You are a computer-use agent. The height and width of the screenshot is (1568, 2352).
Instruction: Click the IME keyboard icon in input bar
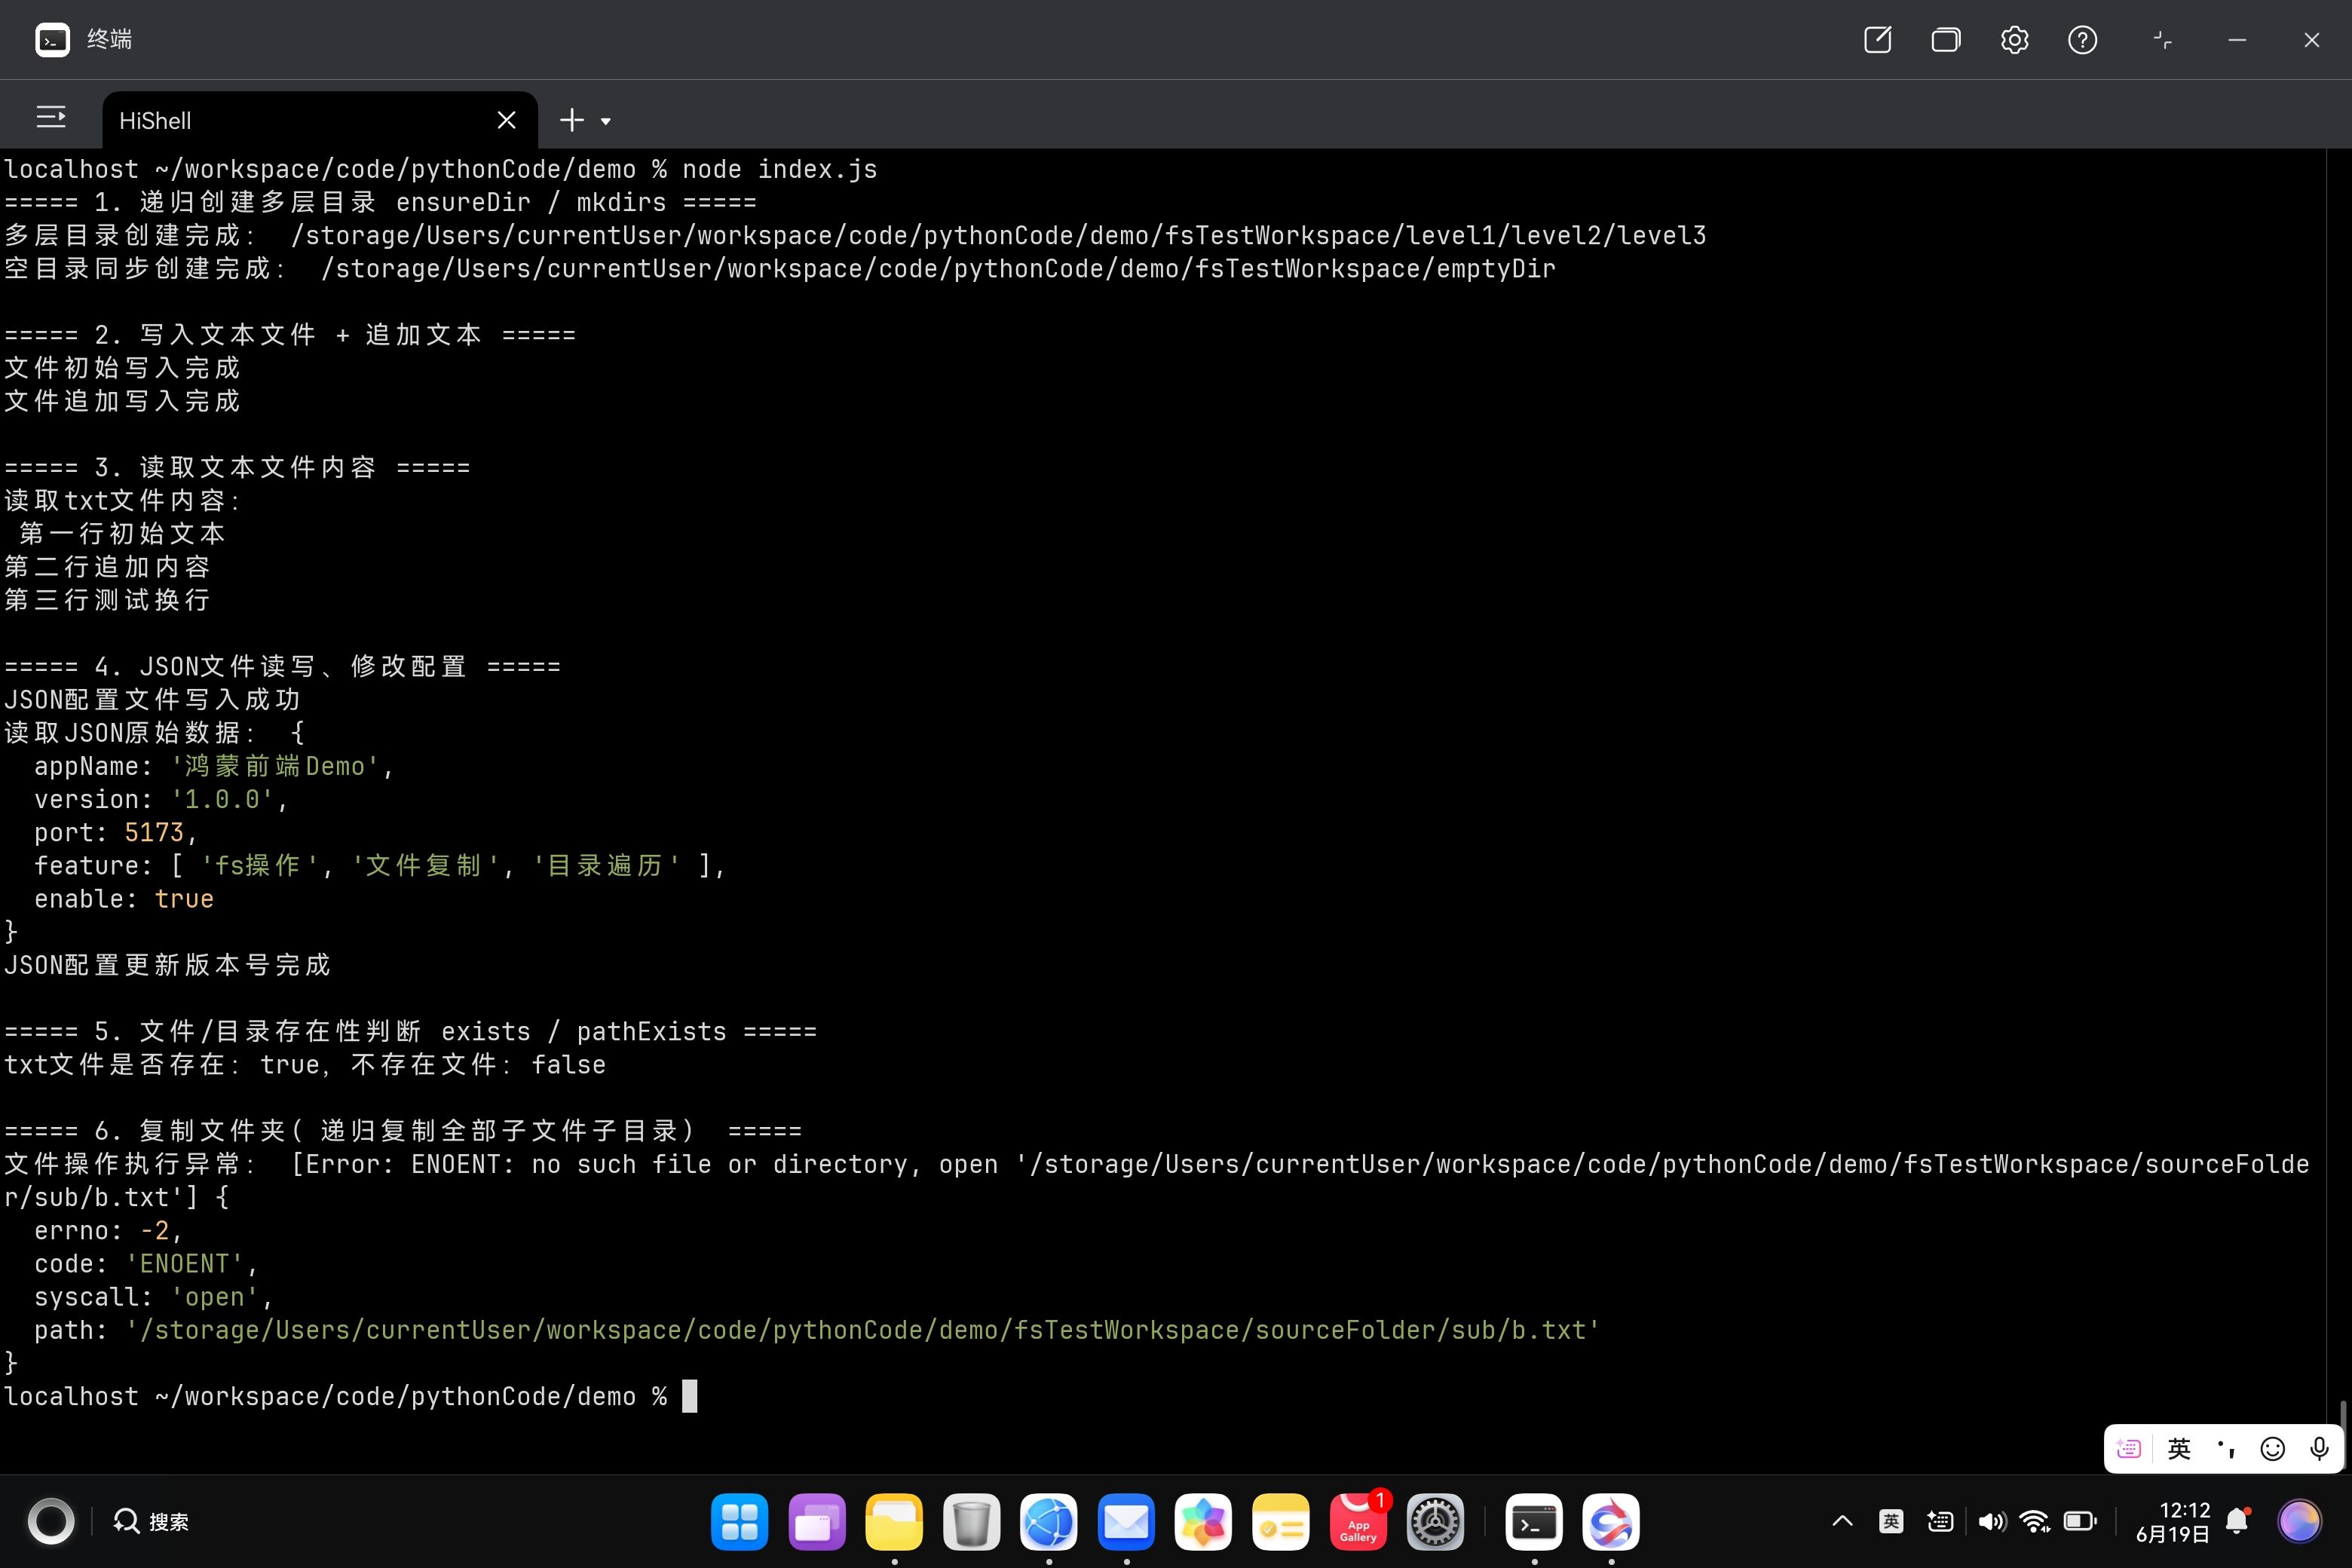point(2129,1448)
